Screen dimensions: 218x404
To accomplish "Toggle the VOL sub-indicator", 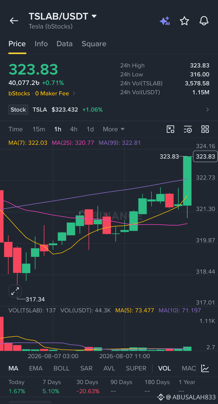I will pyautogui.click(x=165, y=368).
